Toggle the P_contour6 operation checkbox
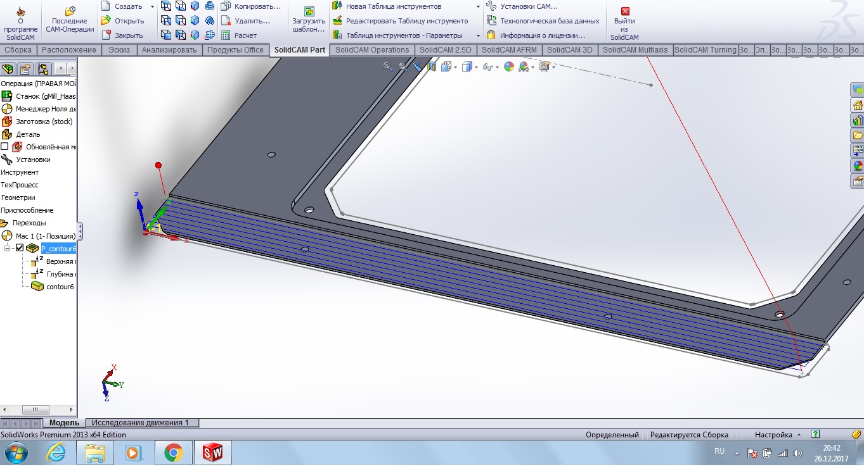 (20, 248)
